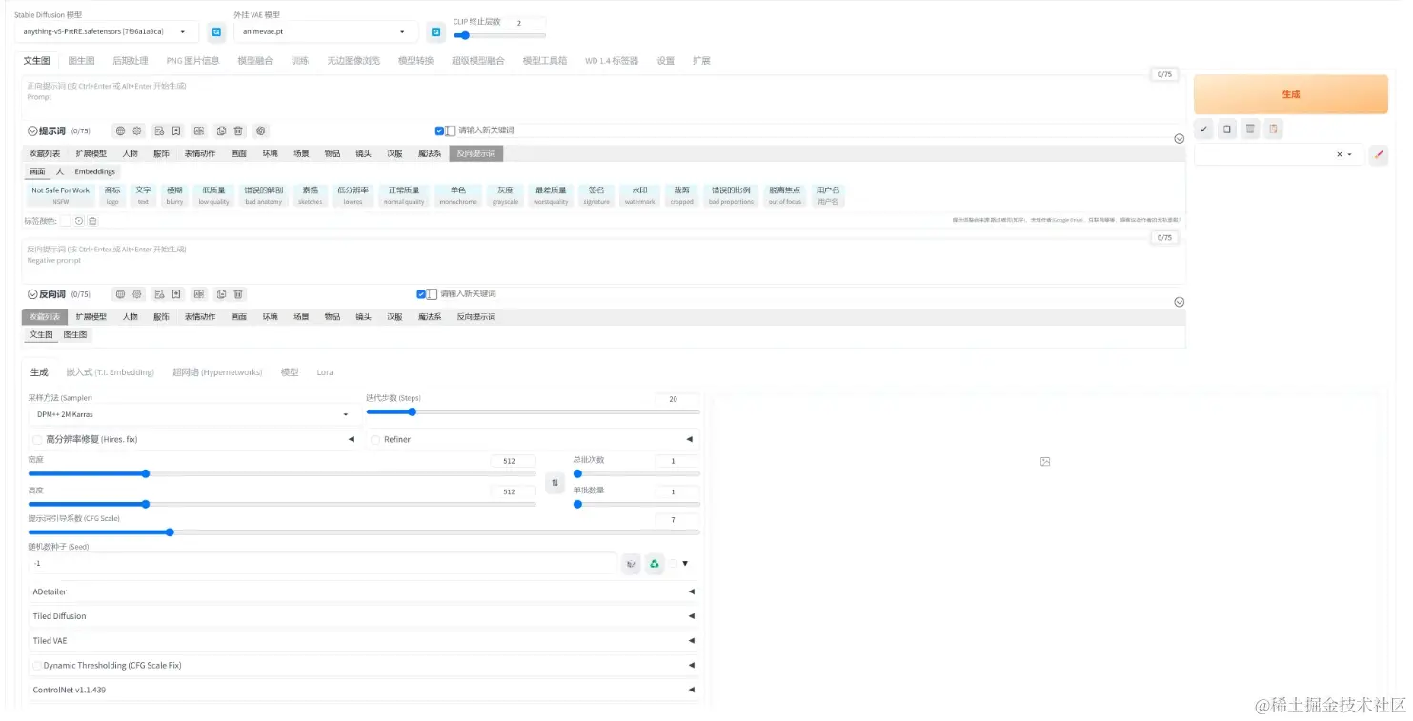Click the spiral icon in 提示词 toolbar

tap(260, 130)
